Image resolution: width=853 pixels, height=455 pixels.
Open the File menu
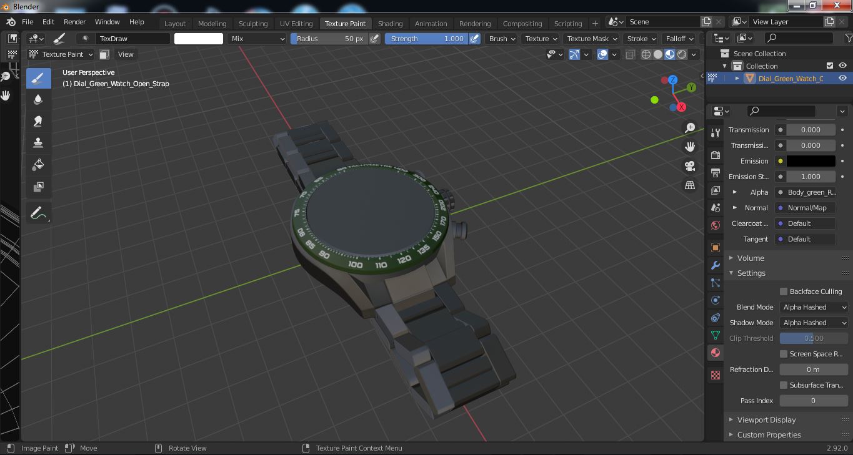[x=27, y=22]
